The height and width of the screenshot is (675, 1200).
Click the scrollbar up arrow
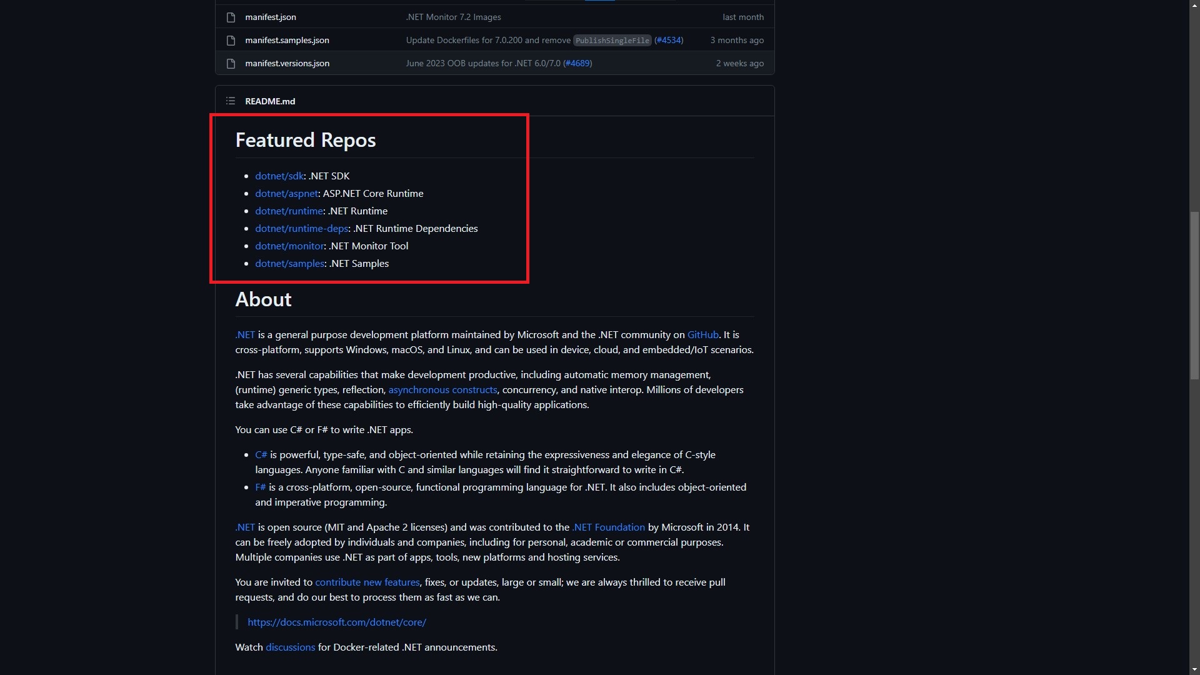[1194, 5]
